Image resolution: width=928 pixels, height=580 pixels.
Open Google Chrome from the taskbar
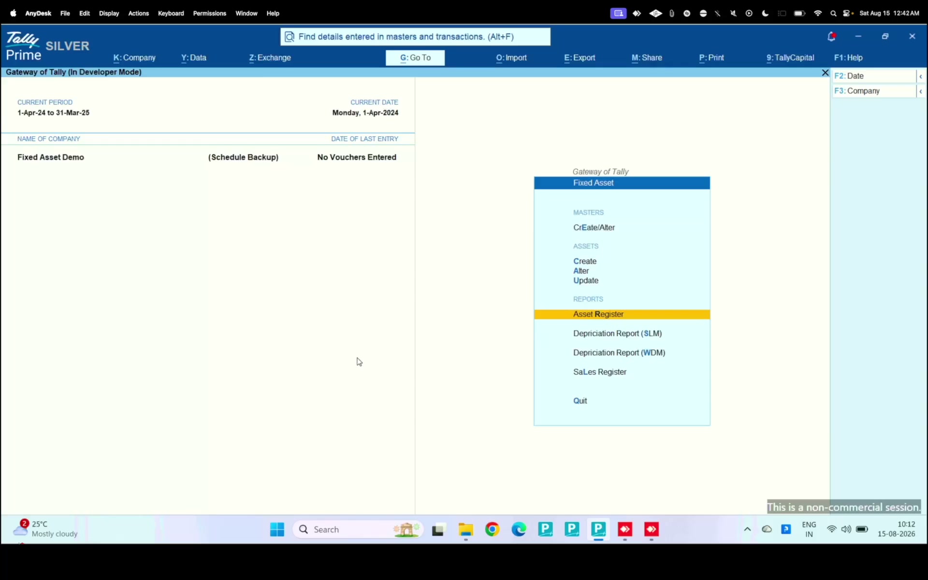coord(492,529)
